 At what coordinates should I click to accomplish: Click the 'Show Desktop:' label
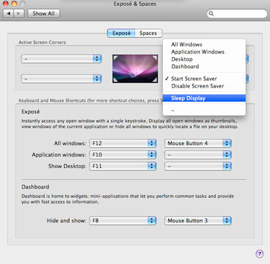point(67,166)
